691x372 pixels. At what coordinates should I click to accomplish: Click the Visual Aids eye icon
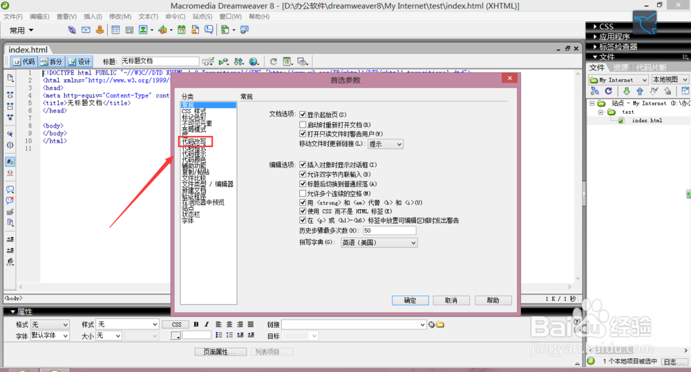303,61
